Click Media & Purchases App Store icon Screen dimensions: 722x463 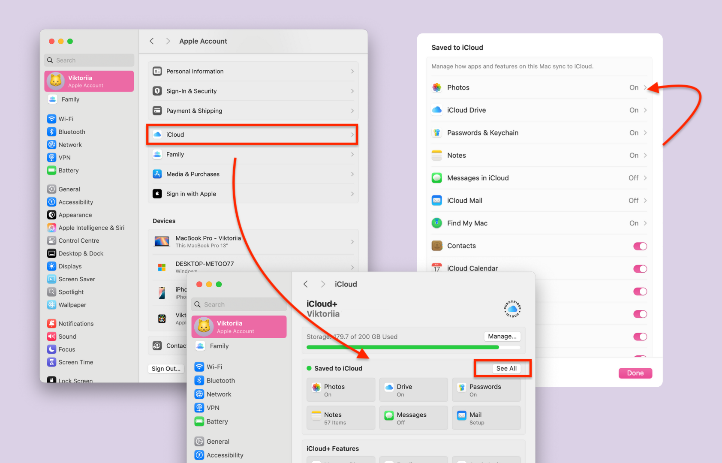[157, 174]
